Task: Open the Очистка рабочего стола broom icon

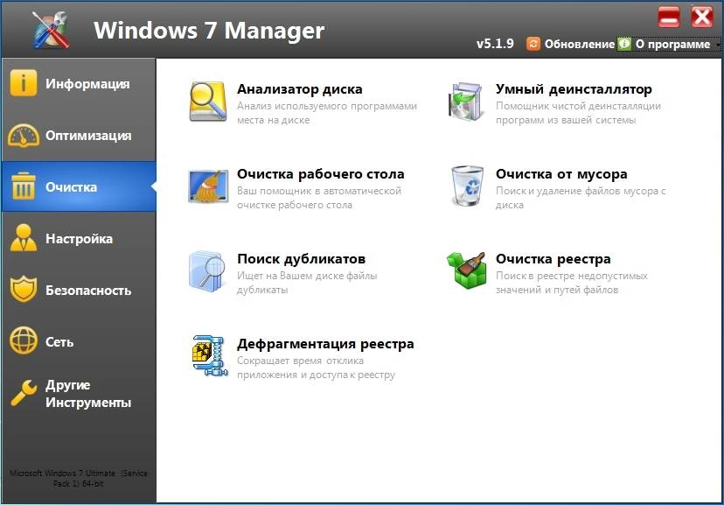Action: [x=208, y=186]
